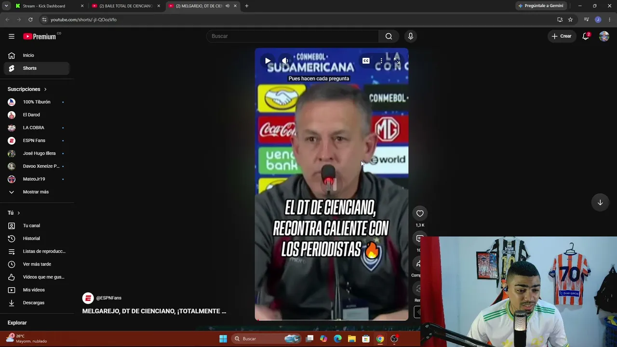Open a new browser tab
Viewport: 617px width, 347px height.
247,6
